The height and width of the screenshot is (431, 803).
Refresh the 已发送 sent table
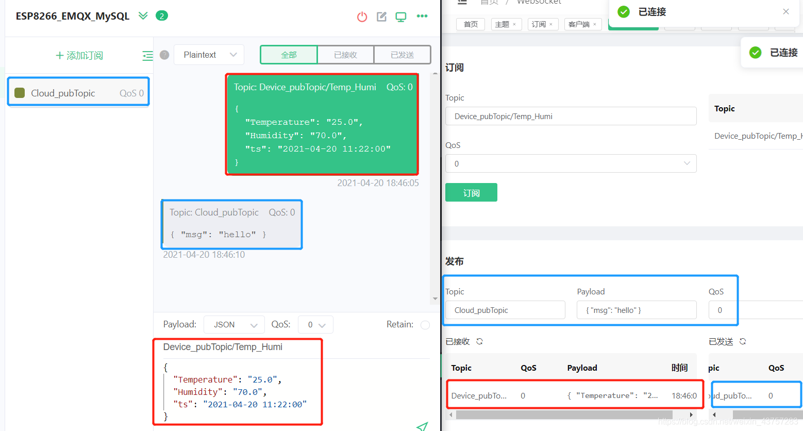[743, 341]
